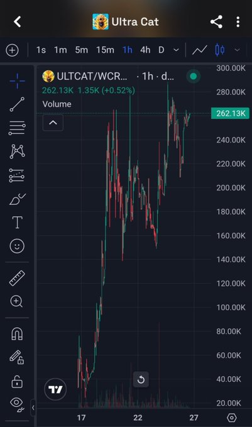Open the horizontal lines Fibonacci tool

point(17,128)
